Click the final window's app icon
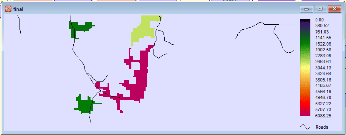This screenshot has width=346, height=135. coord(8,9)
